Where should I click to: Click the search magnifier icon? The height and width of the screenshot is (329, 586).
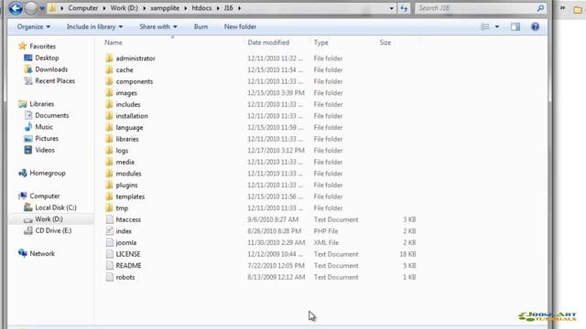coord(540,8)
